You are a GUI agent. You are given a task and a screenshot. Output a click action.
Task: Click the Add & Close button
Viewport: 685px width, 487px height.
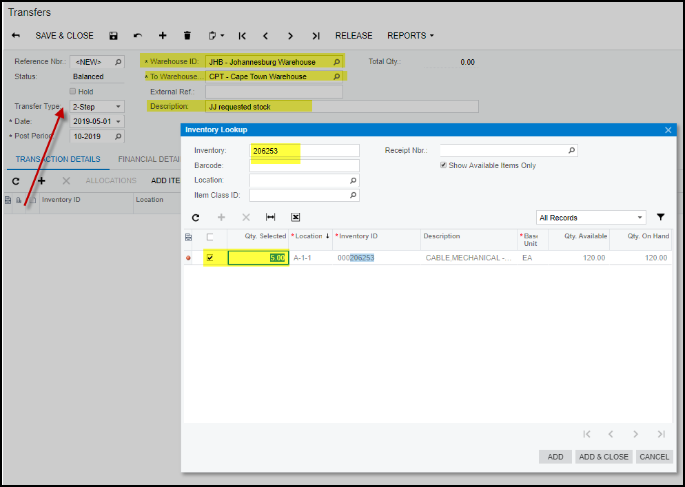tap(604, 457)
